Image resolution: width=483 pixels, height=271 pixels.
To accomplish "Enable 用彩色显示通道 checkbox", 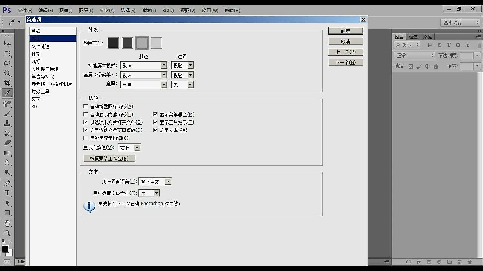I will tap(86, 138).
